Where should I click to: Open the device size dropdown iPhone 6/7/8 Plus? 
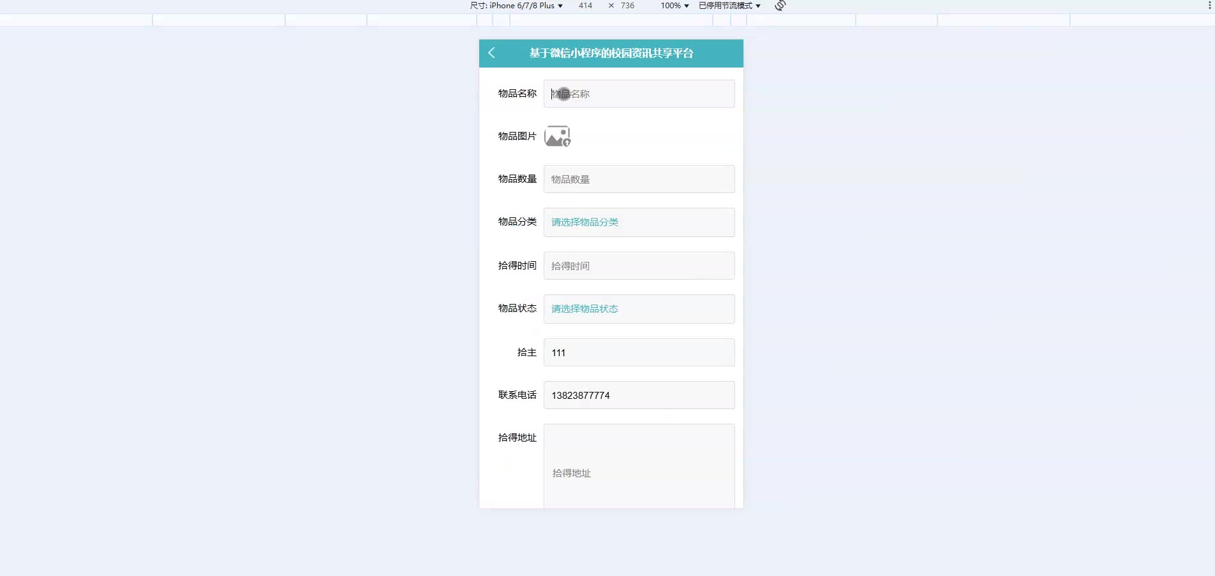[516, 5]
